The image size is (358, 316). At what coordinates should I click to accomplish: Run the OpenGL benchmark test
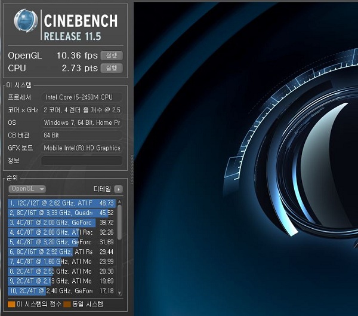[112, 56]
